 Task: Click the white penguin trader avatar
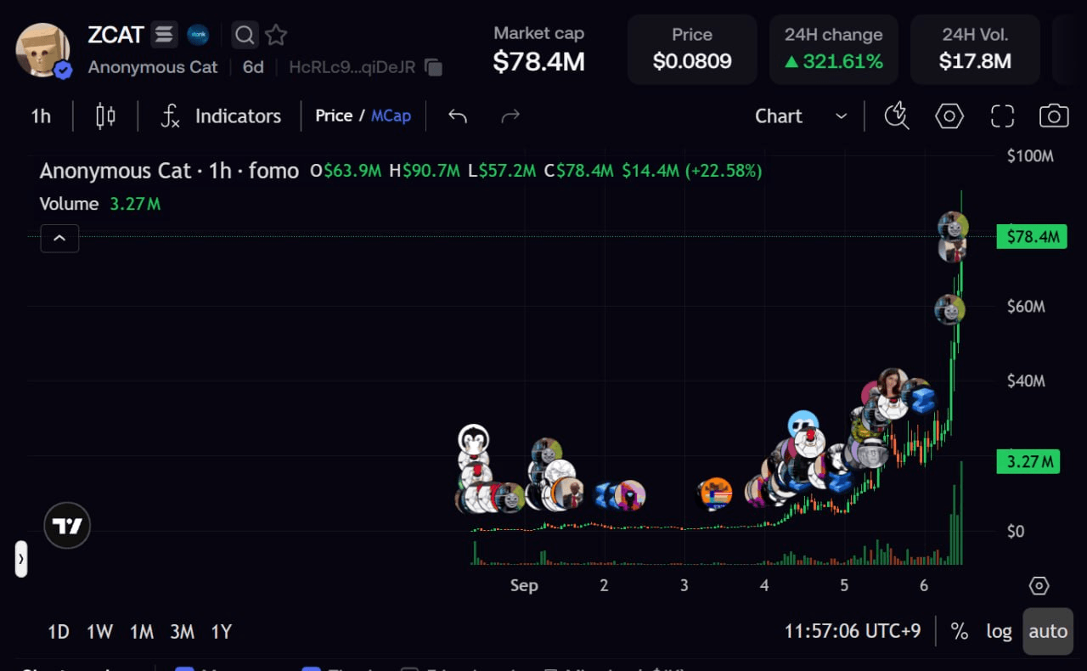(x=474, y=439)
